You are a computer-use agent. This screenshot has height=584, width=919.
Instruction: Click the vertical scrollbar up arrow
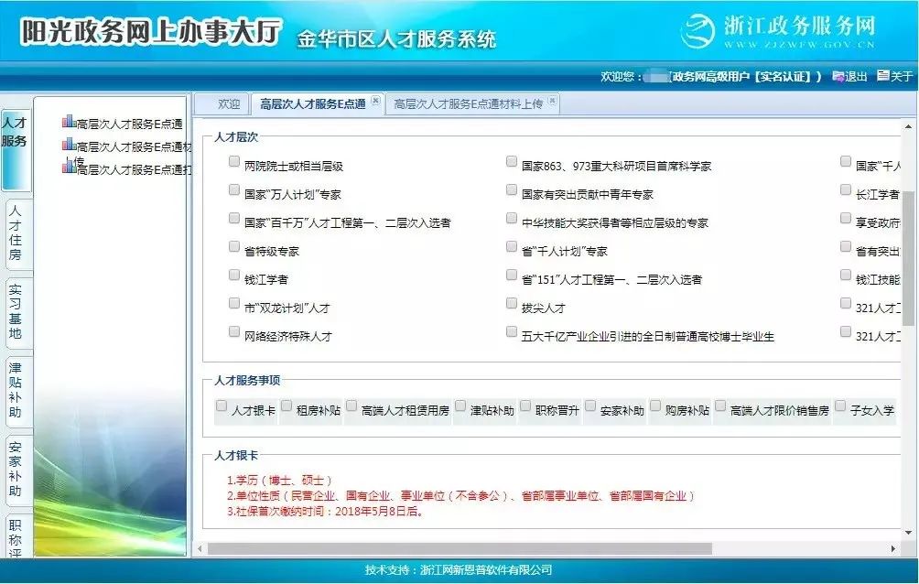910,128
